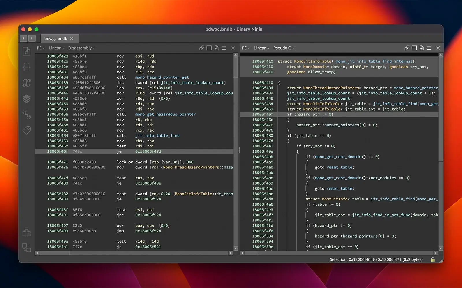
Task: Open the Tags sidebar icon
Action: click(27, 130)
